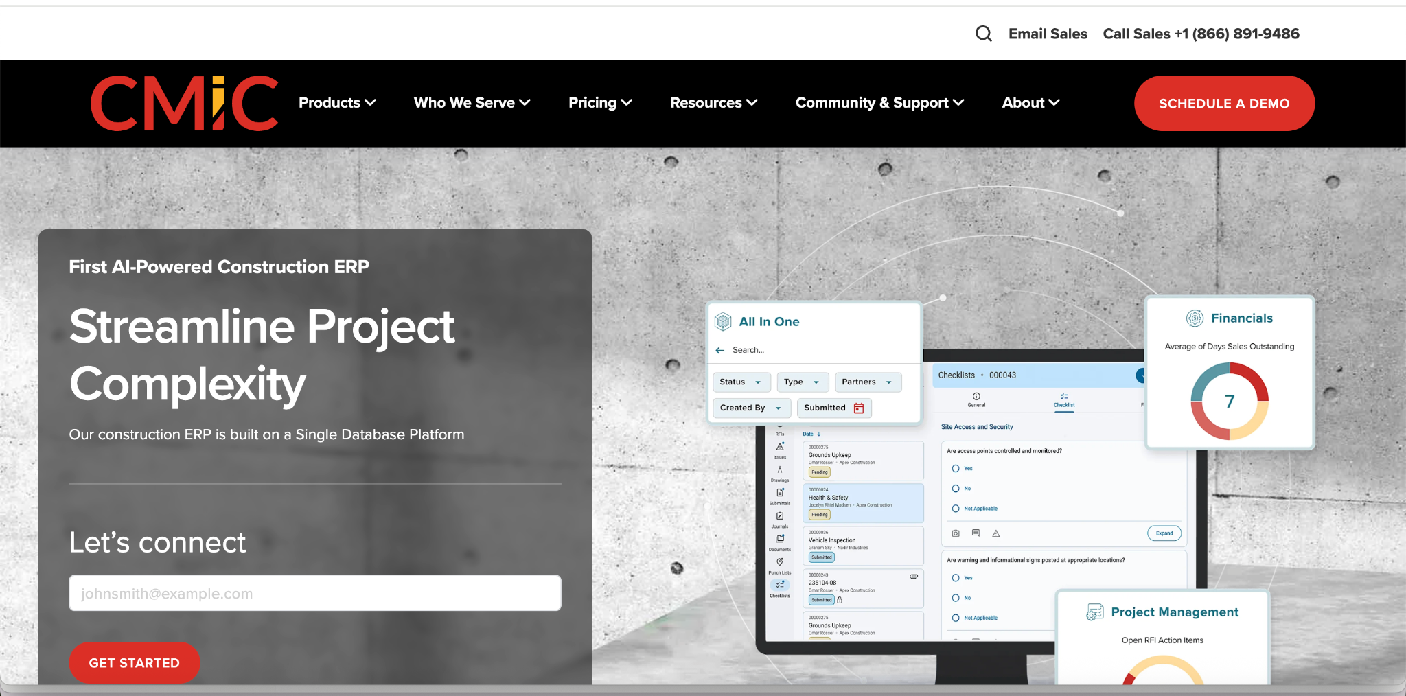Open Punch Lists in the mockup sidebar
The image size is (1406, 696).
[x=780, y=566]
